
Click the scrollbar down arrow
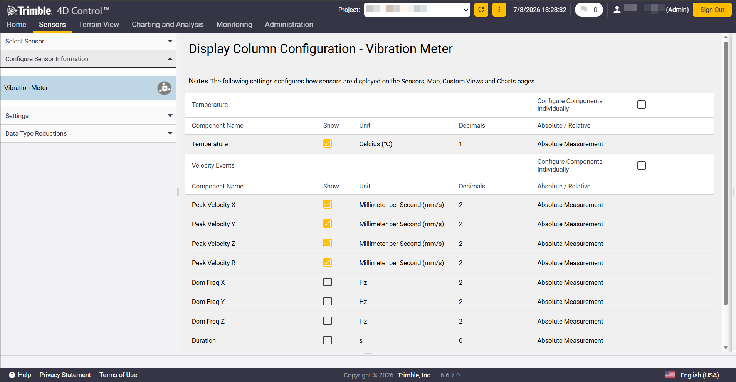click(x=726, y=348)
